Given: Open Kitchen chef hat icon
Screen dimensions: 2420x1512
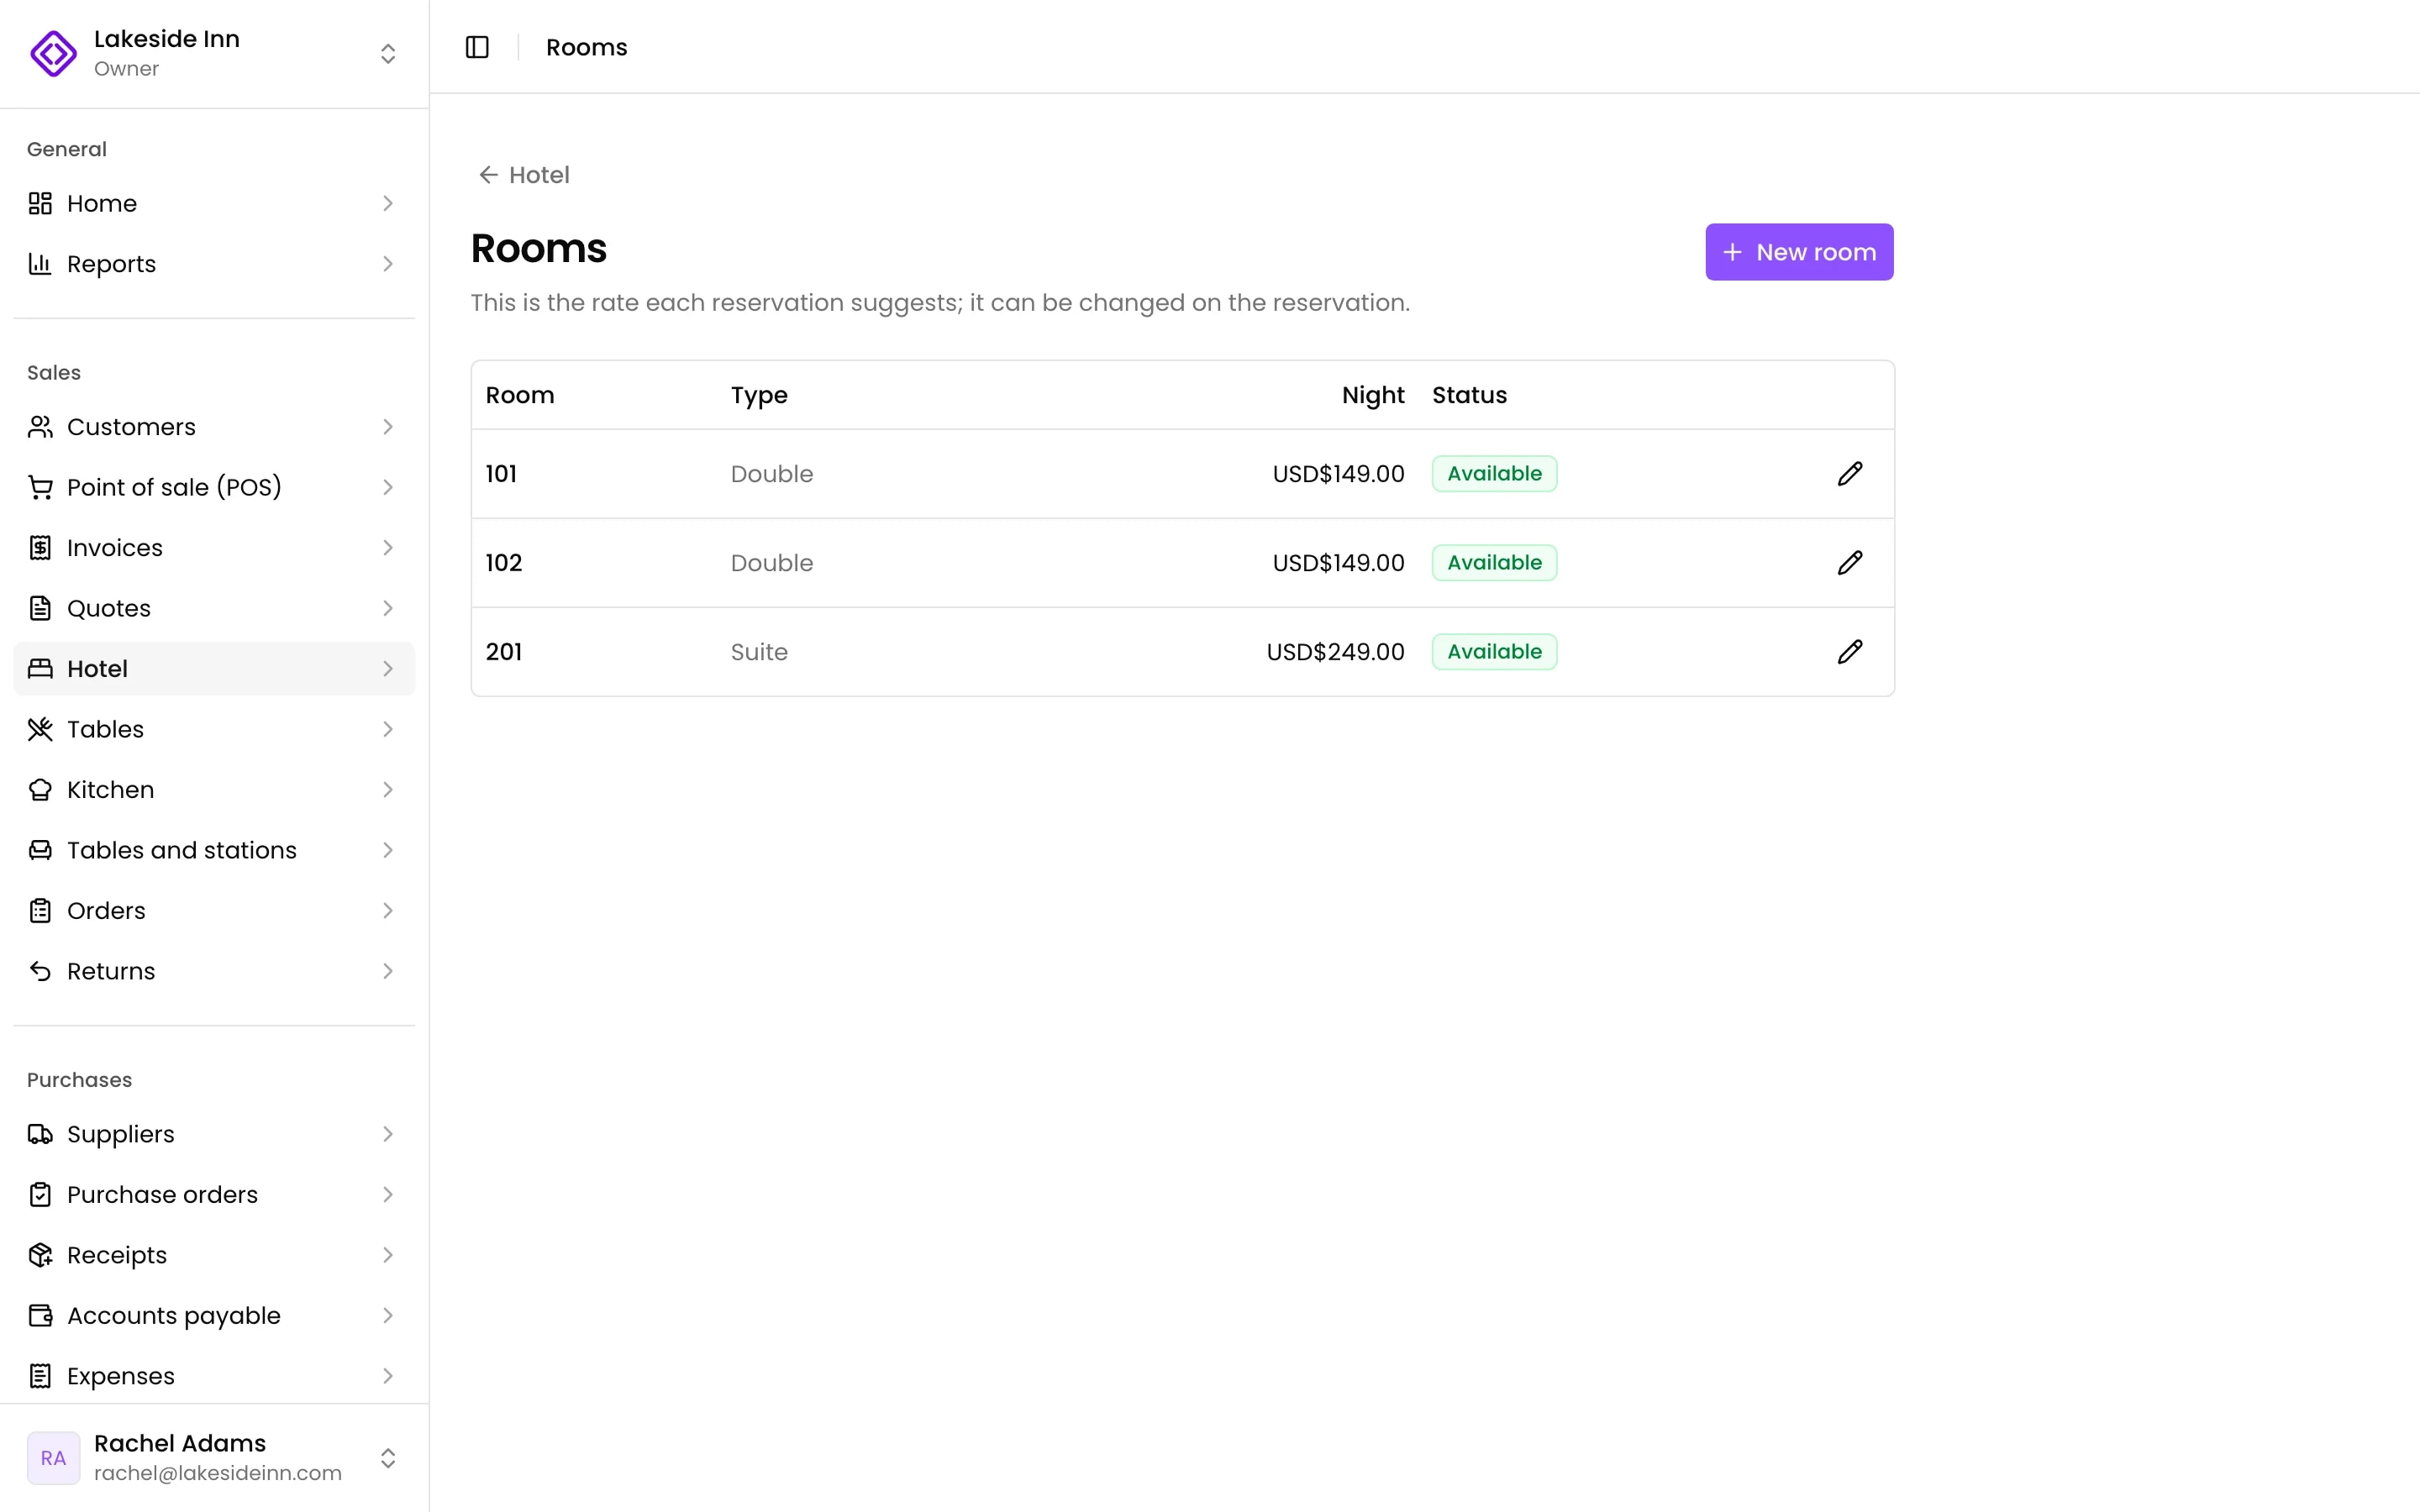Looking at the screenshot, I should (40, 790).
